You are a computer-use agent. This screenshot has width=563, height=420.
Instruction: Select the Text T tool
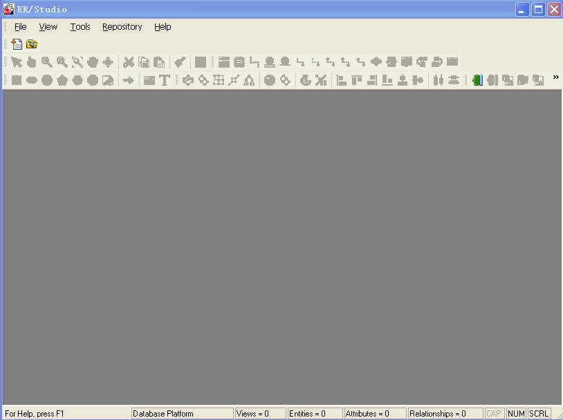(165, 80)
